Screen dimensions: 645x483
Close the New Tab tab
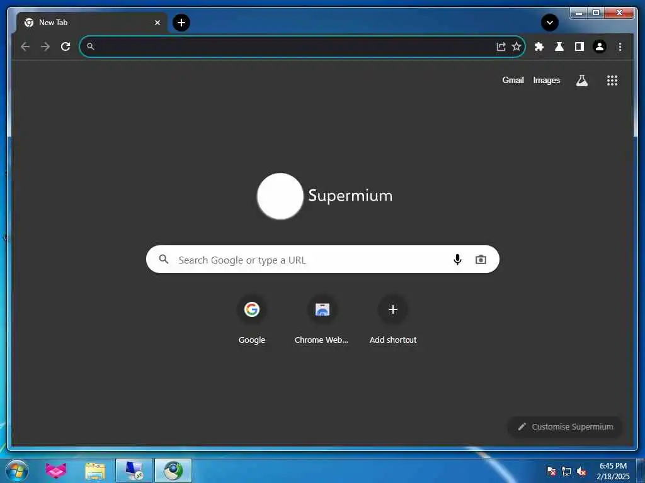pos(157,23)
